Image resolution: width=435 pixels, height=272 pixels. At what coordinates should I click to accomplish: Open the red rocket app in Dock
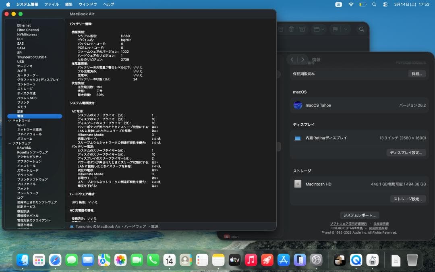click(x=267, y=260)
